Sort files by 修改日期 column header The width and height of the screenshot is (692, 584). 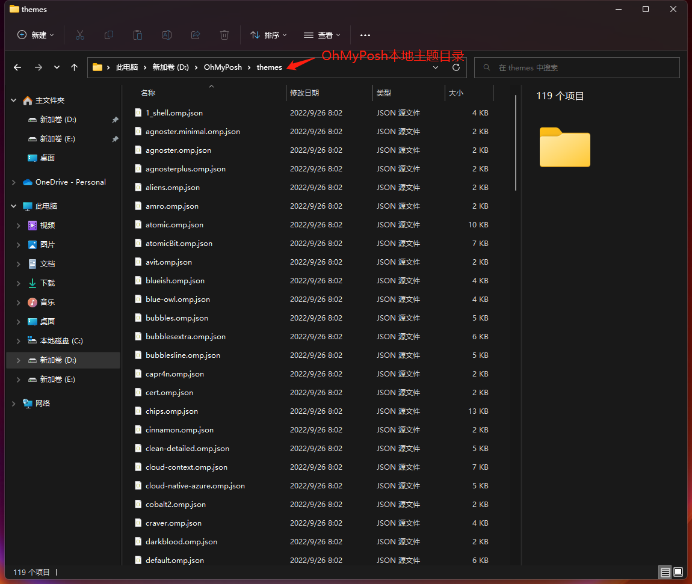tap(304, 93)
